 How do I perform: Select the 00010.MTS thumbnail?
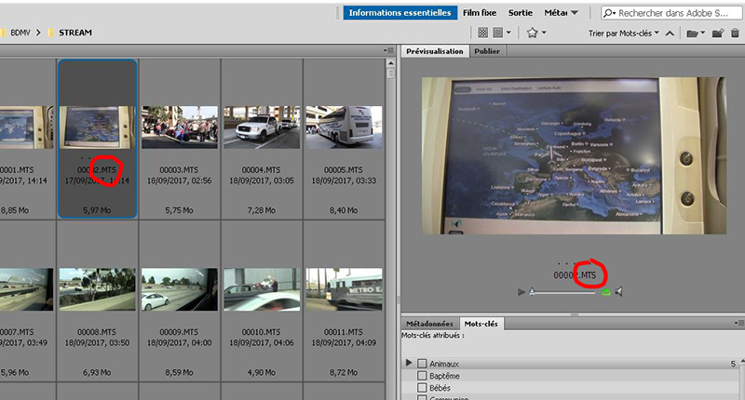tap(262, 289)
